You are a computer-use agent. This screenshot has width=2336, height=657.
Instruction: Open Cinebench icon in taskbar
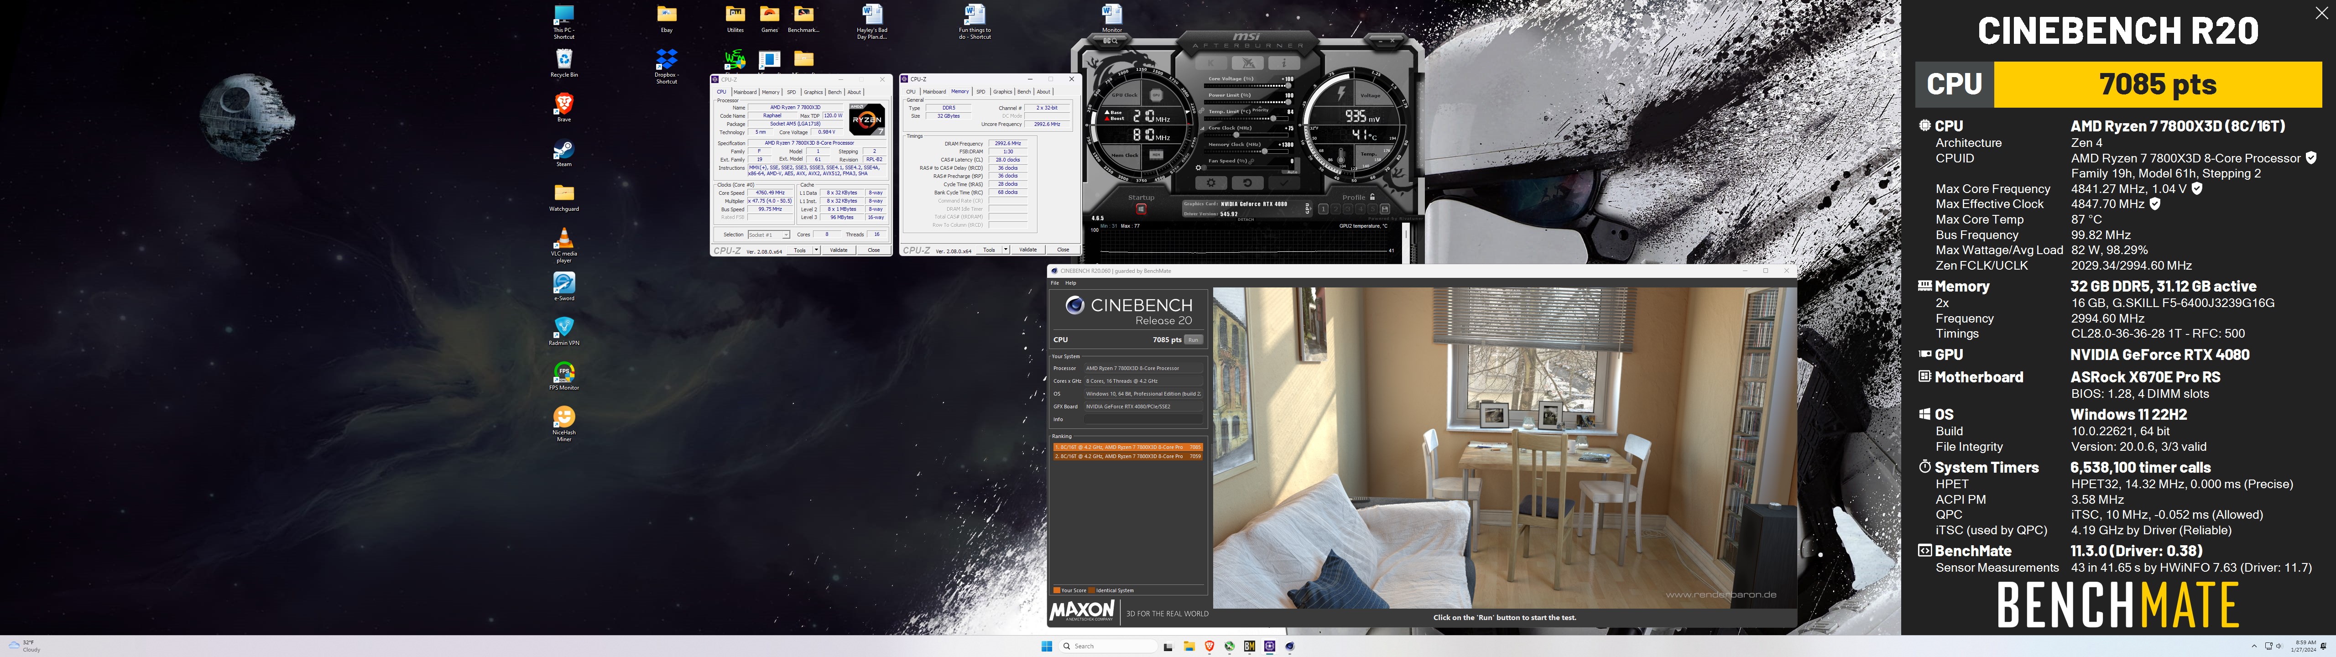coord(1289,646)
